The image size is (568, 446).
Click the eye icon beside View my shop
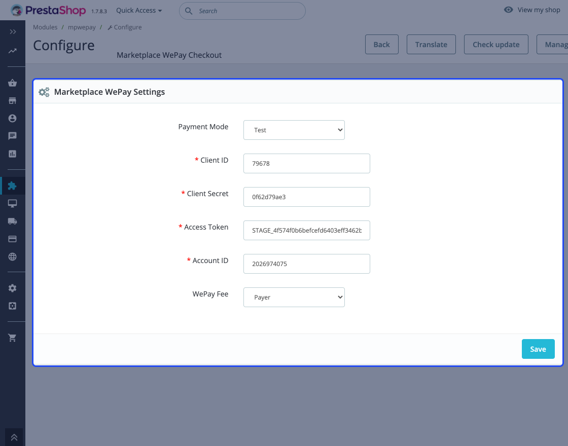tap(509, 10)
